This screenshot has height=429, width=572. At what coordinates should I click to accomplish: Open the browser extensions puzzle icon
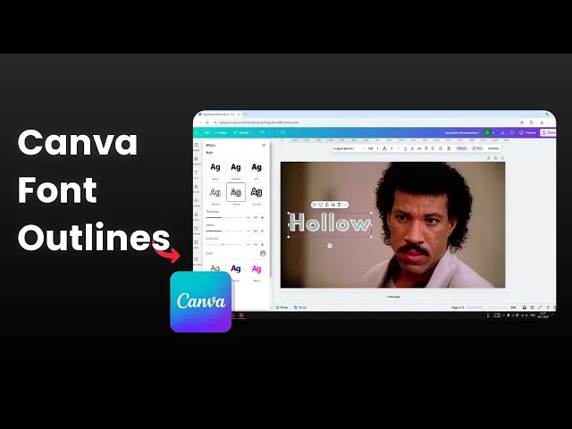[x=532, y=122]
